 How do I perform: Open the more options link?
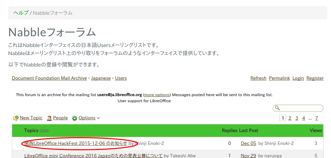click(x=157, y=95)
